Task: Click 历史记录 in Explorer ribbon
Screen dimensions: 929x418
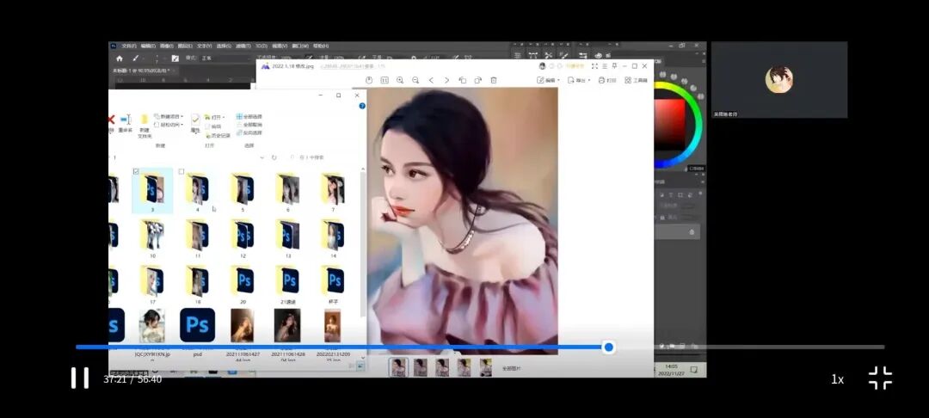Action: pos(218,136)
